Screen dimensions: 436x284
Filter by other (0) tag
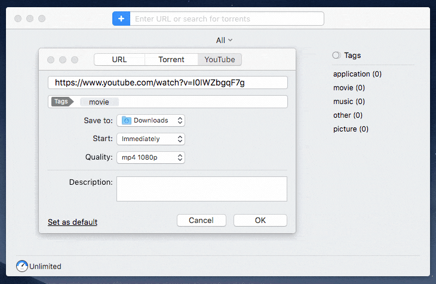tap(348, 115)
